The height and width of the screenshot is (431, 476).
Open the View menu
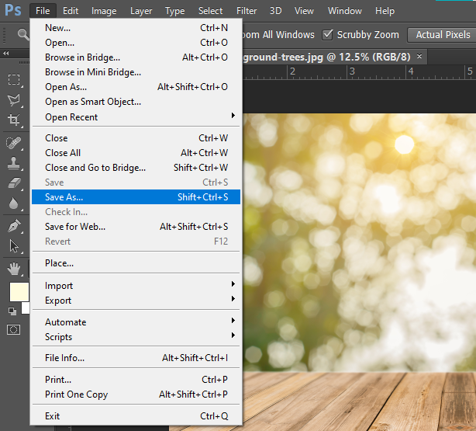(x=304, y=11)
